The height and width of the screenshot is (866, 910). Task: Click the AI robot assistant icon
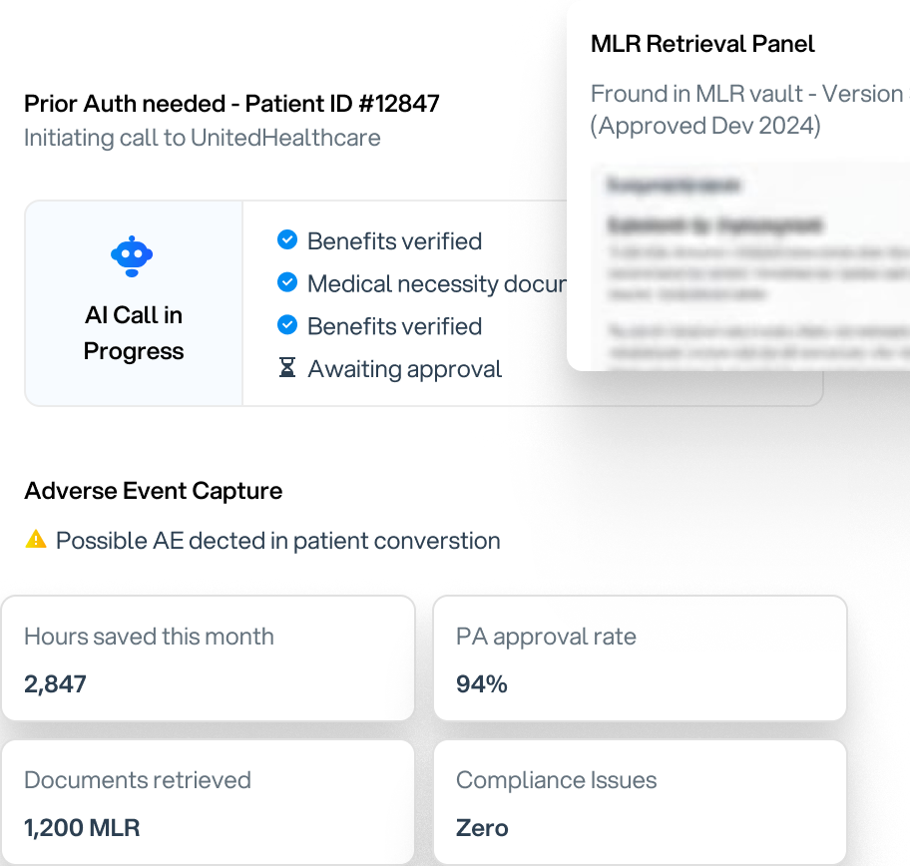(x=133, y=255)
